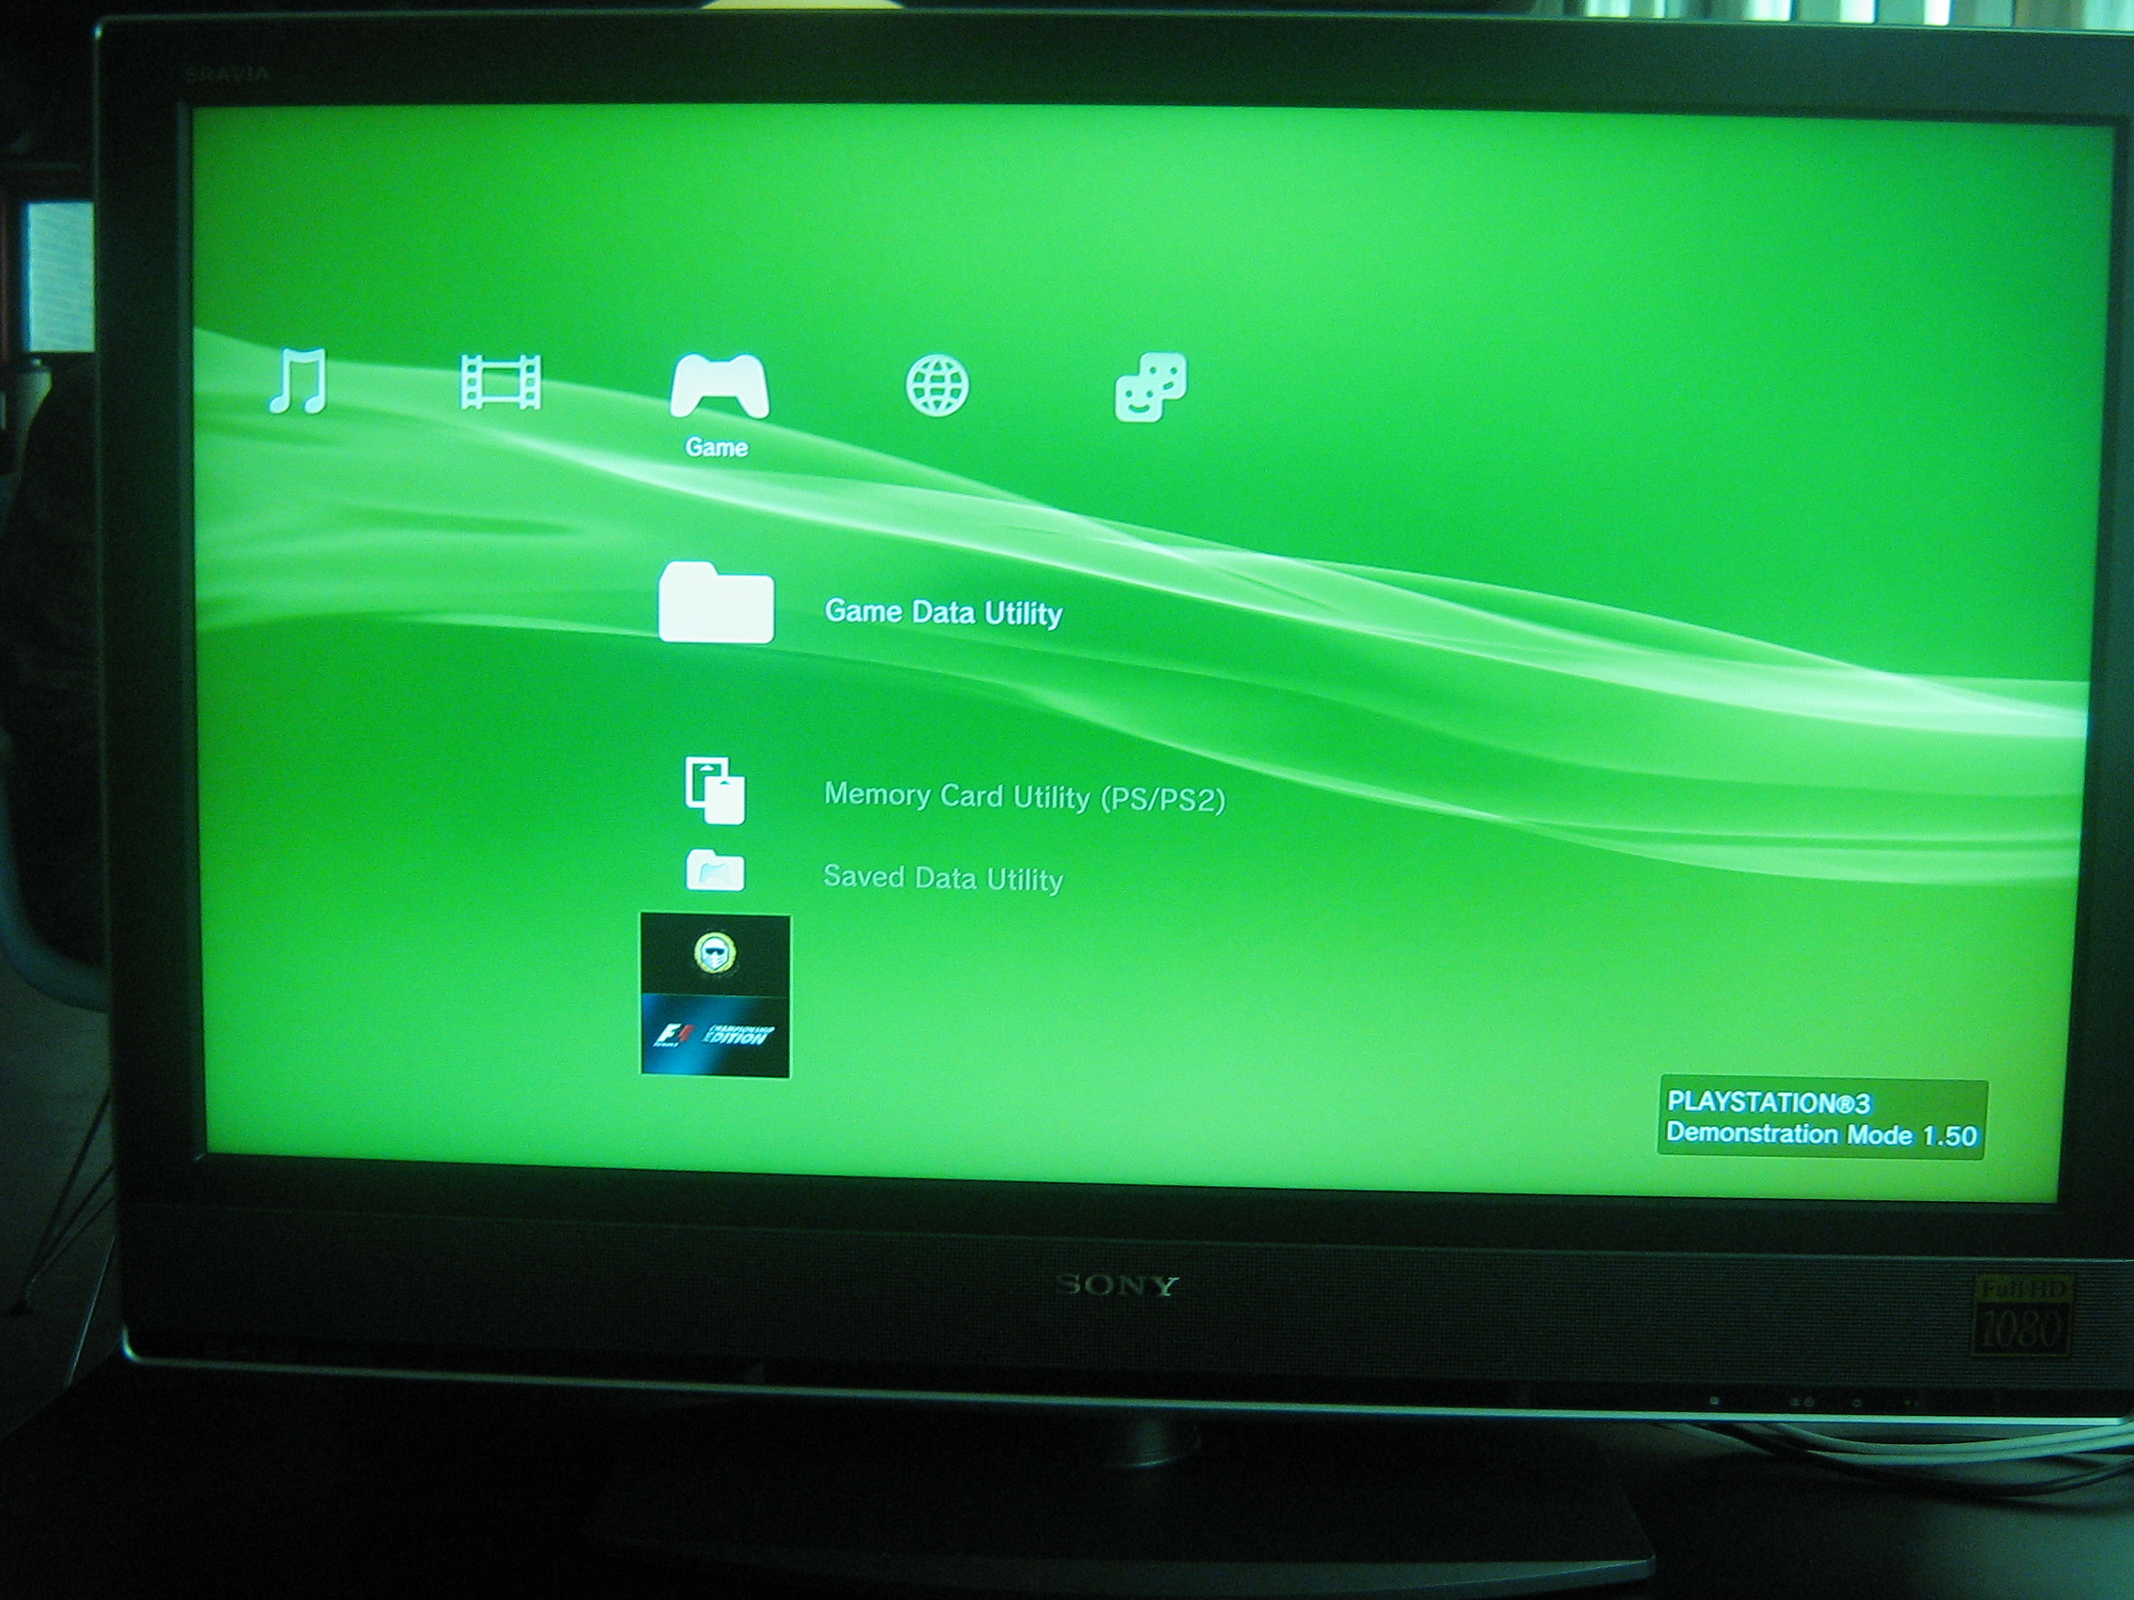Click the PLAYSTATION 3 Demonstration Mode 1.50 badge

pos(1821,1118)
